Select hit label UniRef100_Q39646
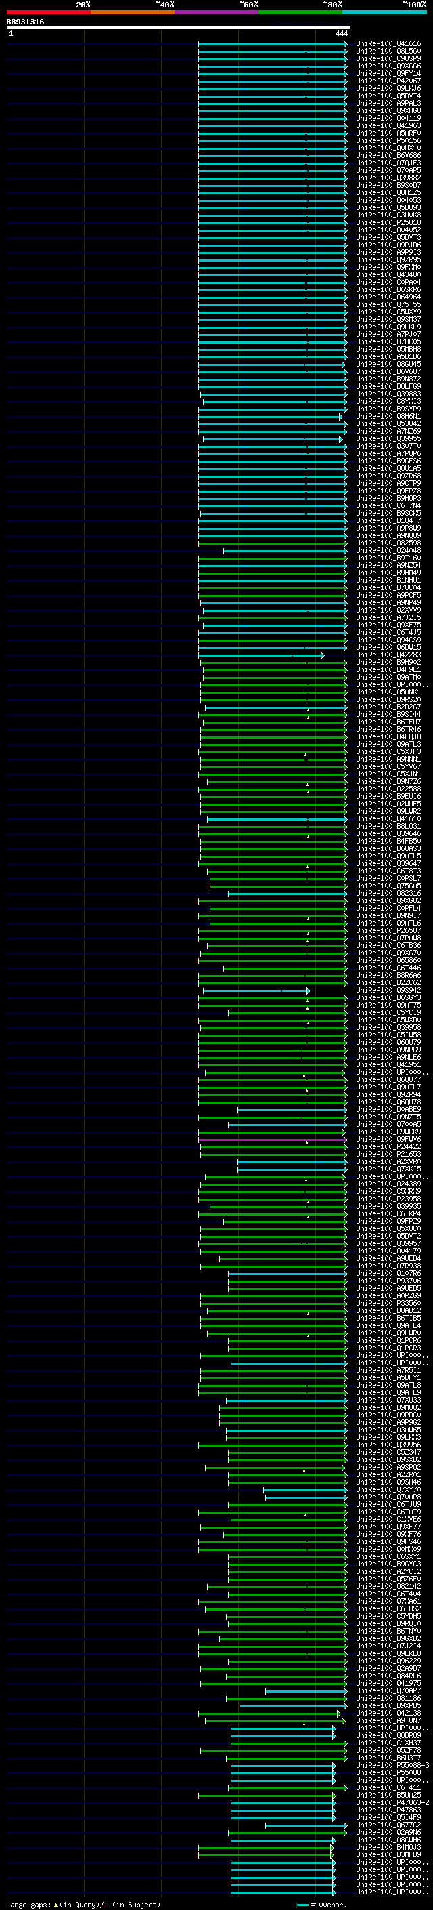Viewport: 433px width, 1910px height. pyautogui.click(x=388, y=834)
